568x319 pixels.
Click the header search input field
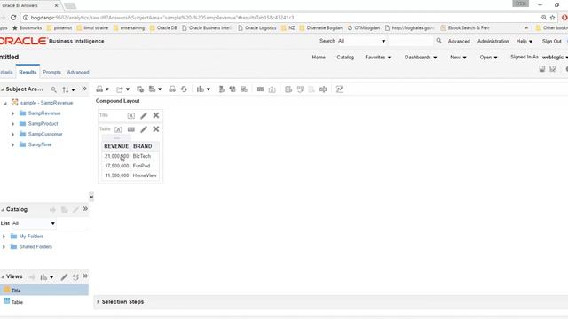tap(411, 41)
